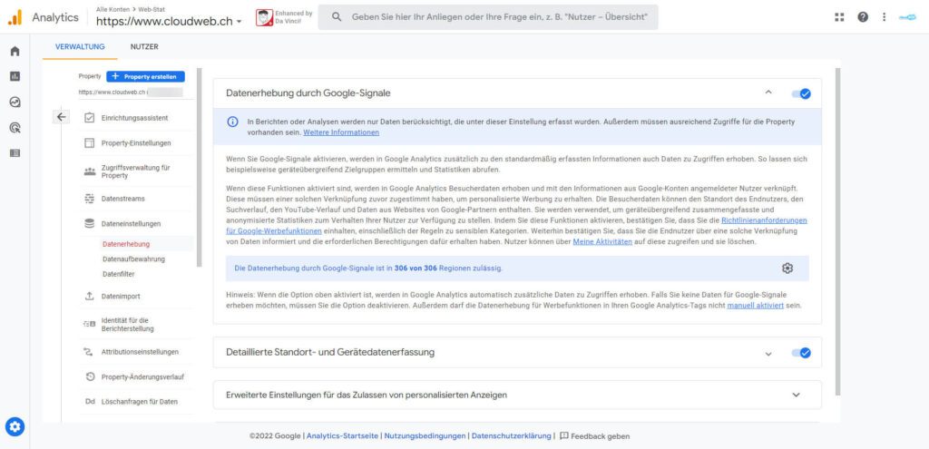Open region settings gear for Google-Signale
Screen dimensions: 929x449
pyautogui.click(x=787, y=268)
